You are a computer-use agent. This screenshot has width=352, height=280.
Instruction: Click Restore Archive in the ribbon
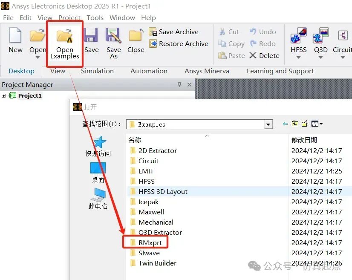[179, 44]
